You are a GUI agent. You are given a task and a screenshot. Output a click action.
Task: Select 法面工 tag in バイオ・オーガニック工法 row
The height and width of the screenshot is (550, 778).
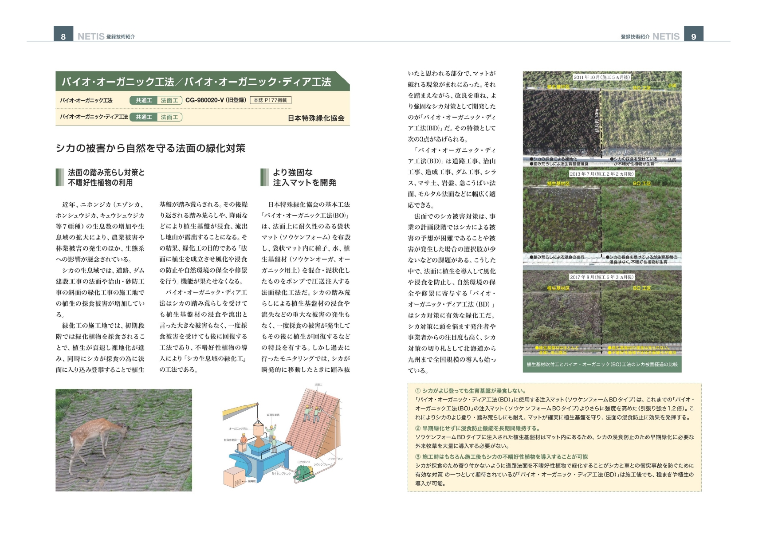click(x=169, y=101)
